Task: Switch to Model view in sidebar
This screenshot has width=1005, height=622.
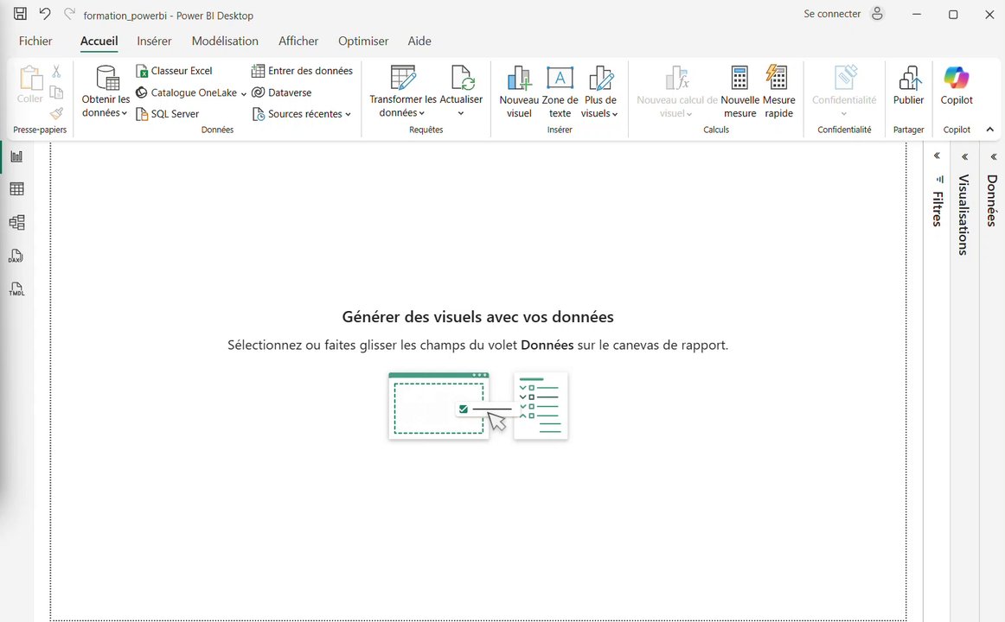Action: [16, 222]
